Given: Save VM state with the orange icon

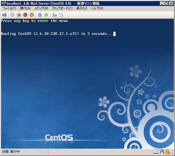Looking at the screenshot, I should click(32, 15).
